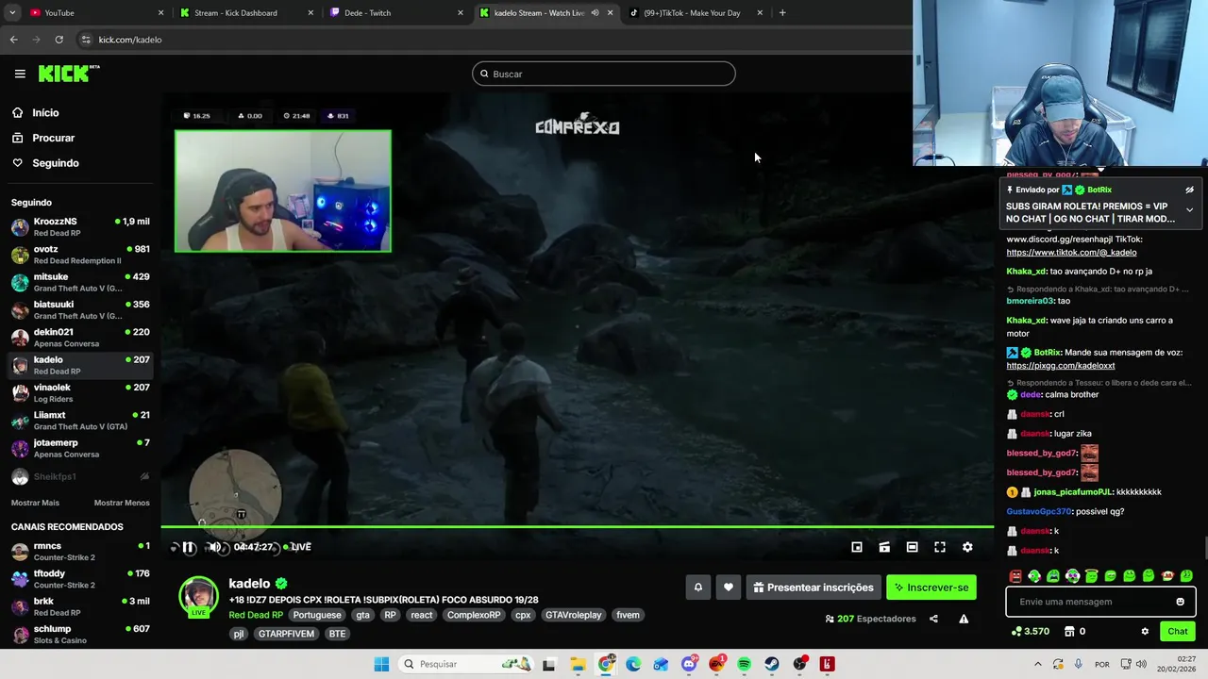1208x679 pixels.
Task: Expand the pinned chat message chevron
Action: [x=1189, y=209]
